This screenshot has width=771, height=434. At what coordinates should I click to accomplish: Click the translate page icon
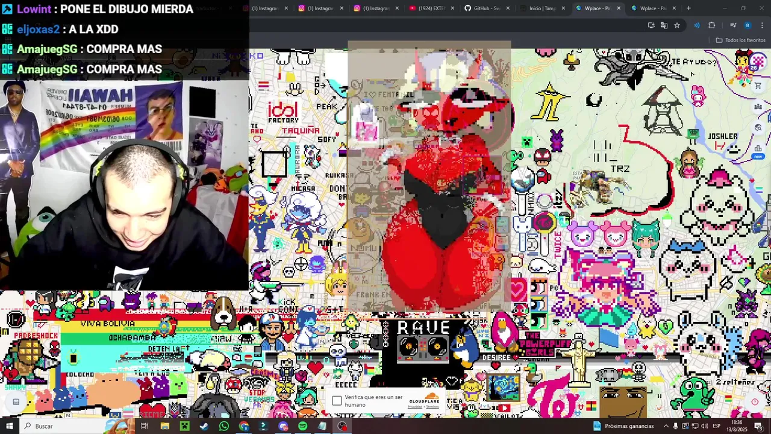(664, 25)
